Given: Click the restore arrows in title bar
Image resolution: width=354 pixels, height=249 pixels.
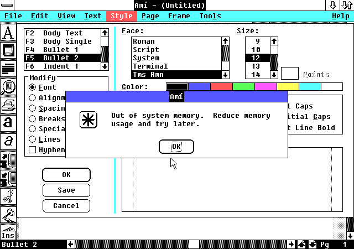Looking at the screenshot, I should [x=347, y=5].
